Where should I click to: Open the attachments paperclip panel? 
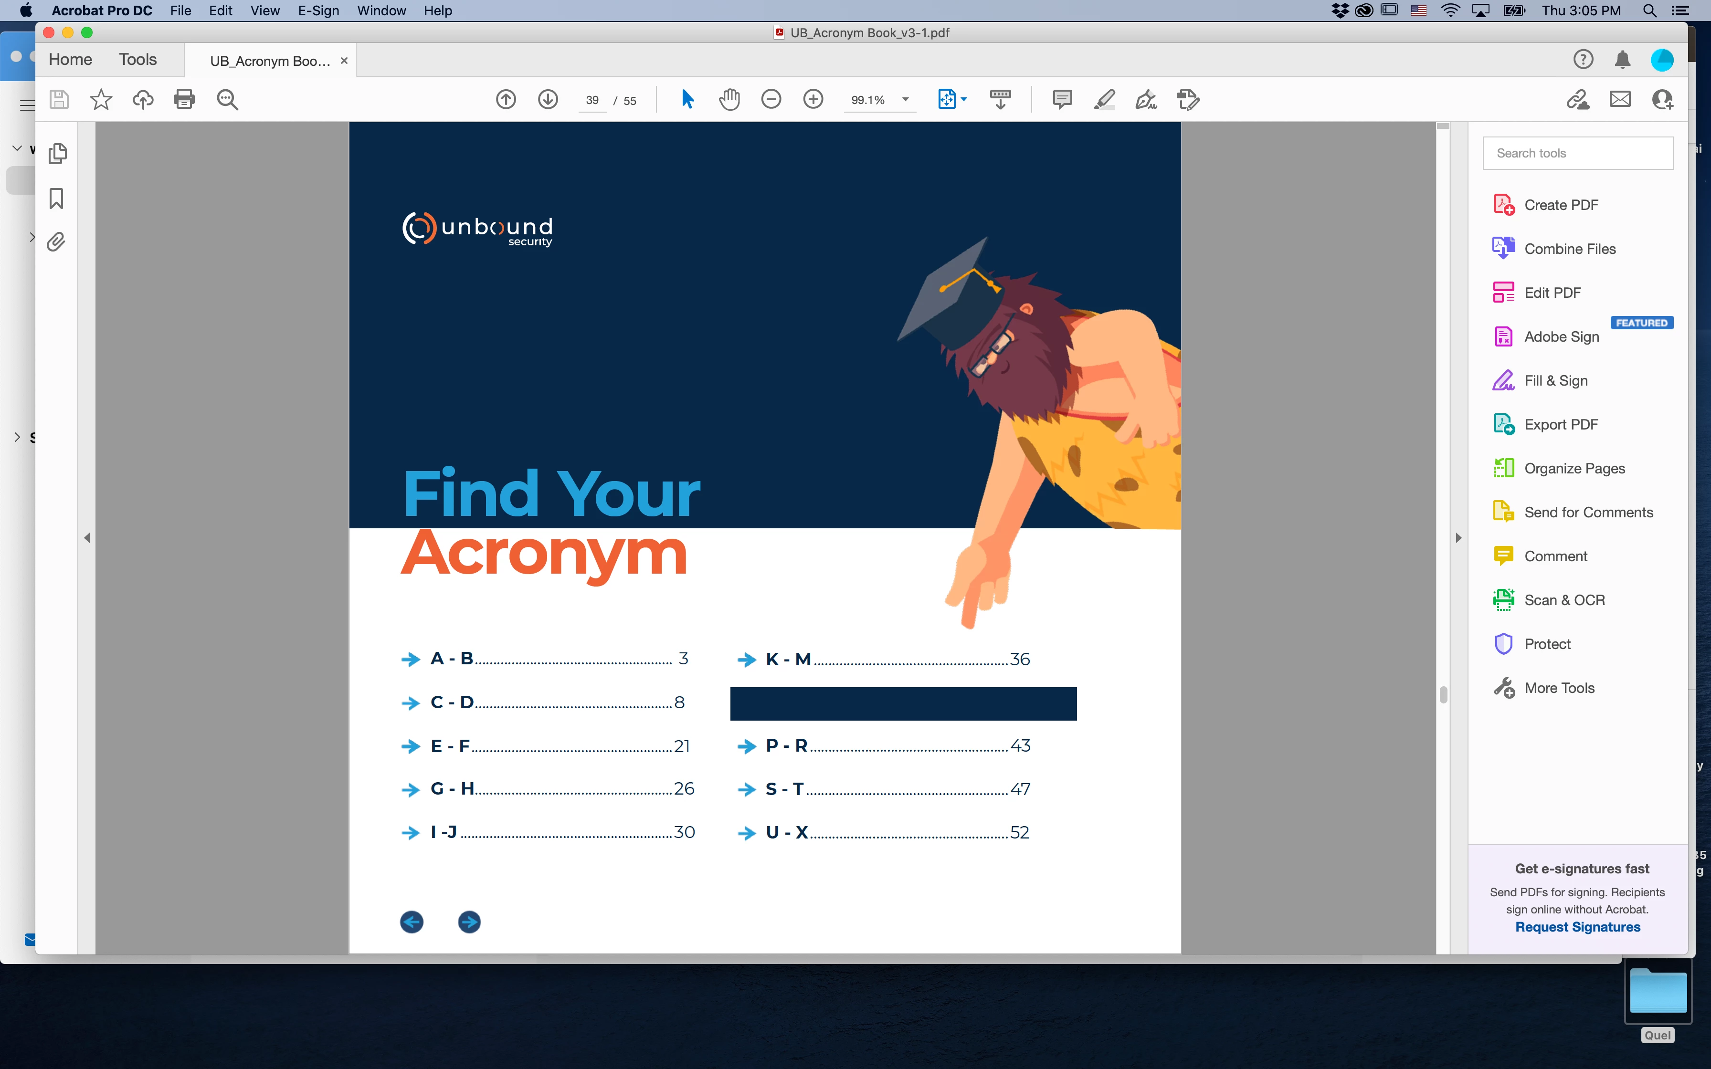coord(56,242)
